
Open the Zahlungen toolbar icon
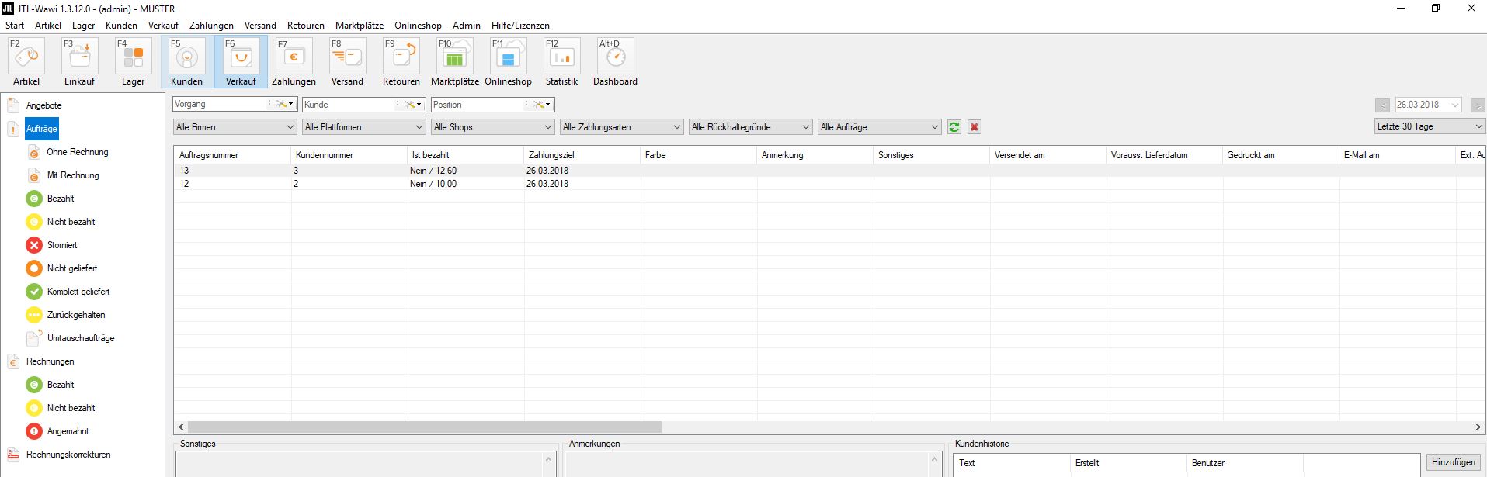(294, 58)
